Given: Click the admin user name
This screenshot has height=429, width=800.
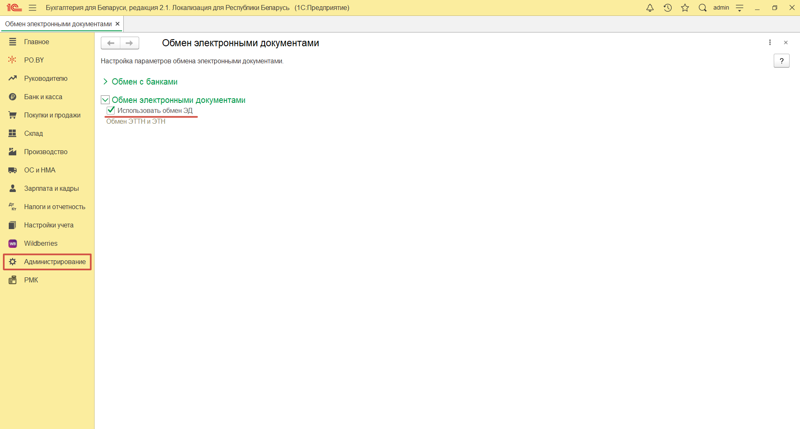Looking at the screenshot, I should pos(721,7).
